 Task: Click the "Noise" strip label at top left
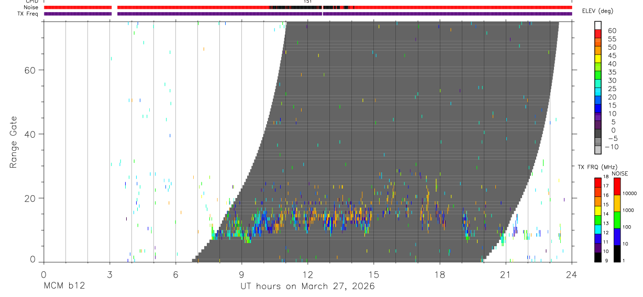[x=31, y=7]
